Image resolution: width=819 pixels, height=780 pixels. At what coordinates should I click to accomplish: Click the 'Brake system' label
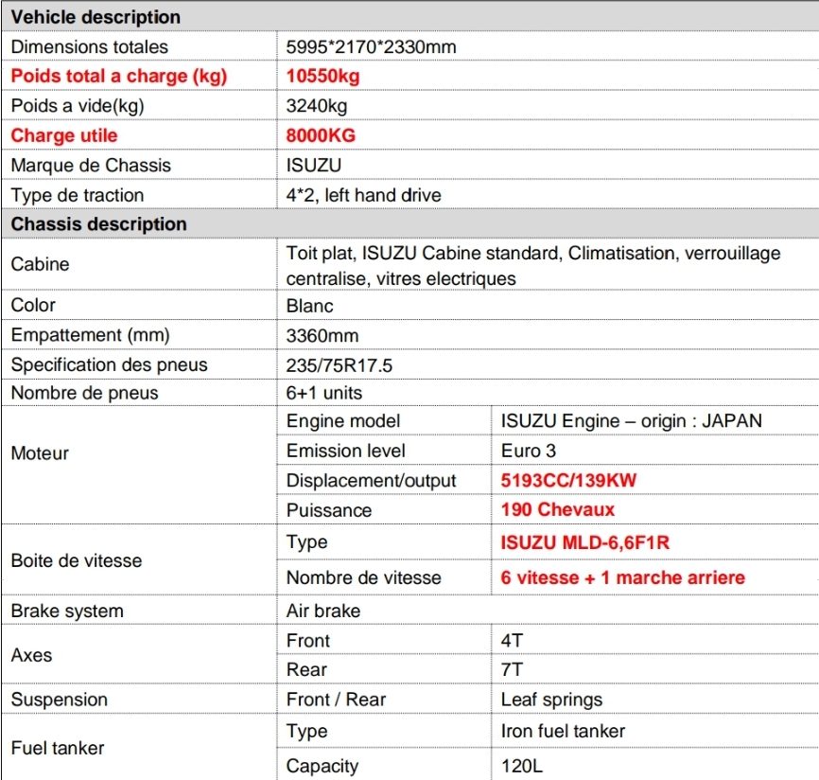point(67,612)
